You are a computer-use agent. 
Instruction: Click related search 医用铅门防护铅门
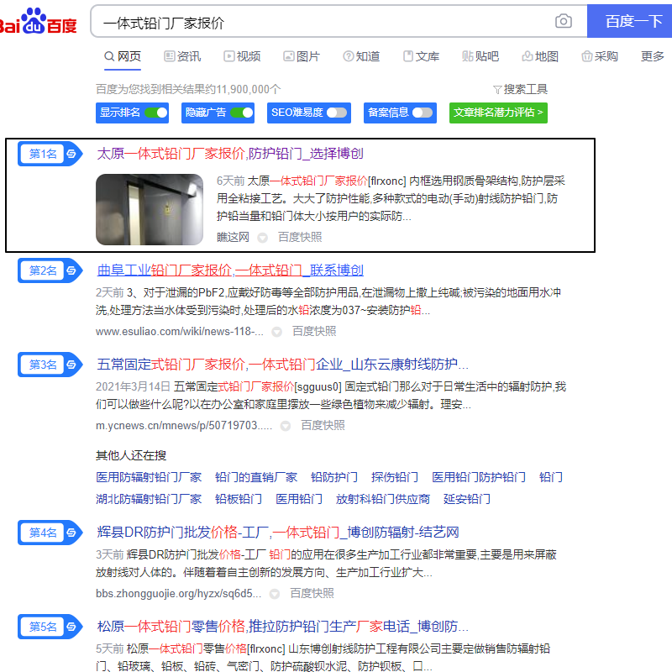[479, 477]
